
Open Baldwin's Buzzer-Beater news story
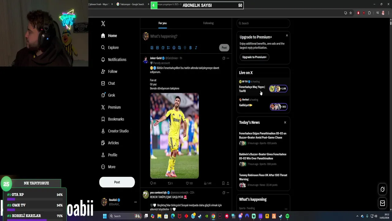(263, 159)
